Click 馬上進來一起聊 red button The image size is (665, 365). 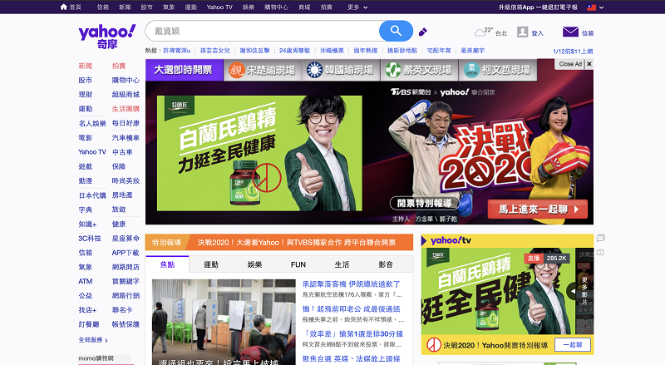tap(537, 210)
